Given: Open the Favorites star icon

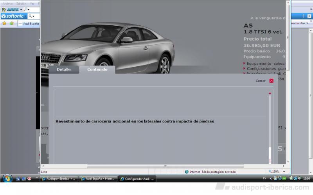Looking at the screenshot, I should pyautogui.click(x=4, y=23).
